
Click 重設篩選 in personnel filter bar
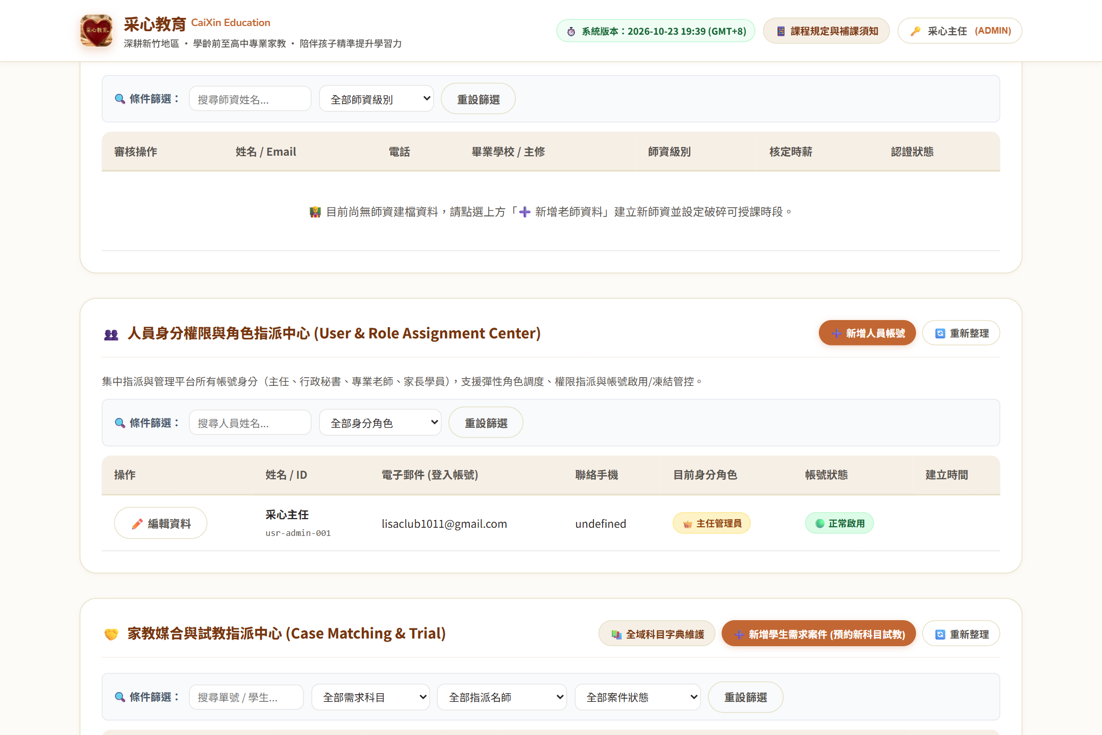pyautogui.click(x=486, y=423)
